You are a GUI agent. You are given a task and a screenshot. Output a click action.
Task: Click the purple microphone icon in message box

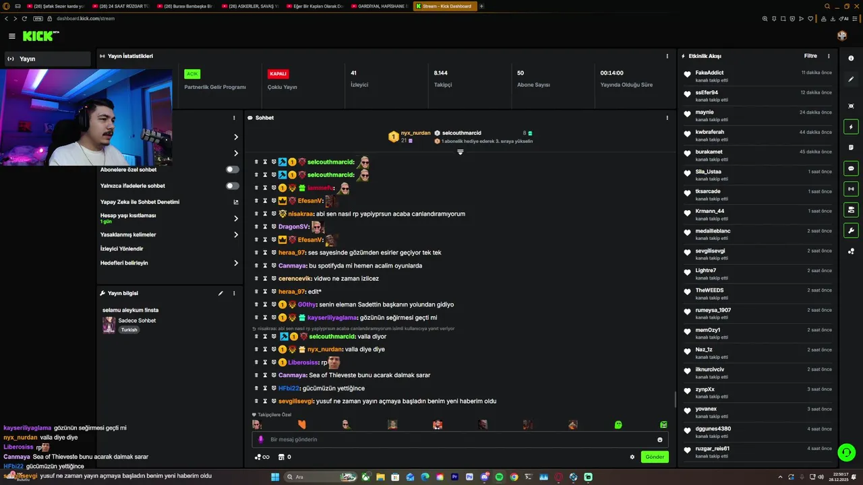(261, 439)
